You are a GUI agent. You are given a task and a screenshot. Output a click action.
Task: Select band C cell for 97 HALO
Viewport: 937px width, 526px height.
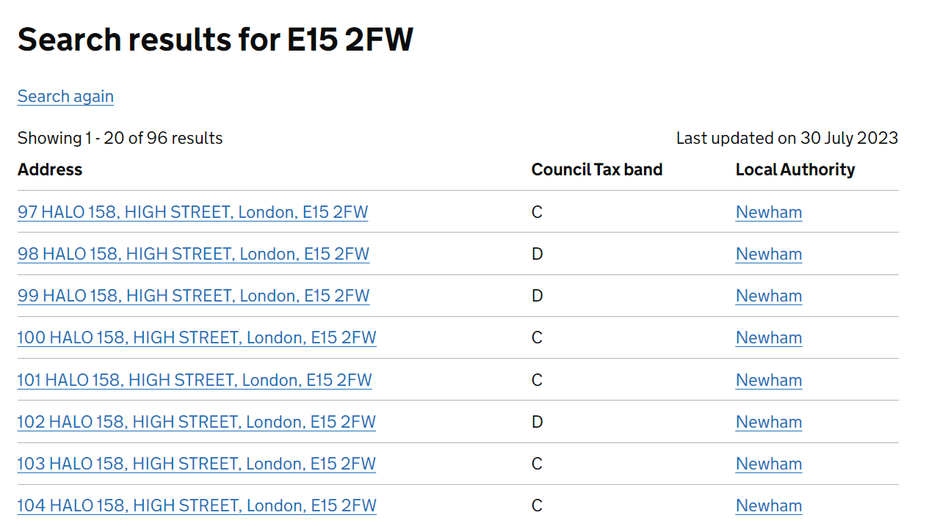point(537,212)
